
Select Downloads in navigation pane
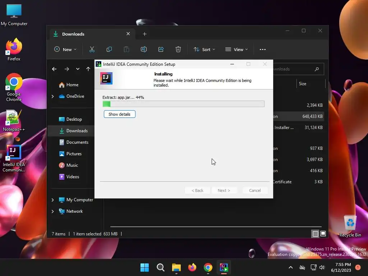71,131
